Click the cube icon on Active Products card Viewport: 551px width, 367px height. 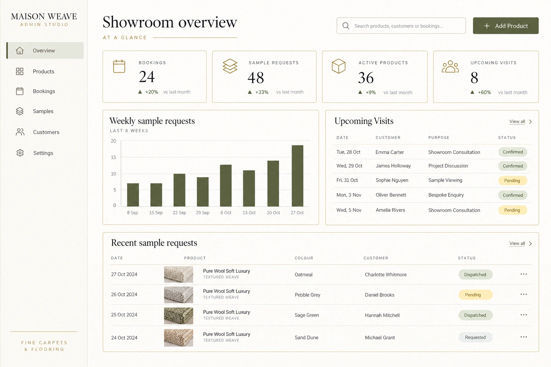click(x=339, y=66)
